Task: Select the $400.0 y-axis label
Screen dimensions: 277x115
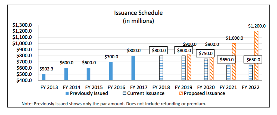Action: pos(24,80)
